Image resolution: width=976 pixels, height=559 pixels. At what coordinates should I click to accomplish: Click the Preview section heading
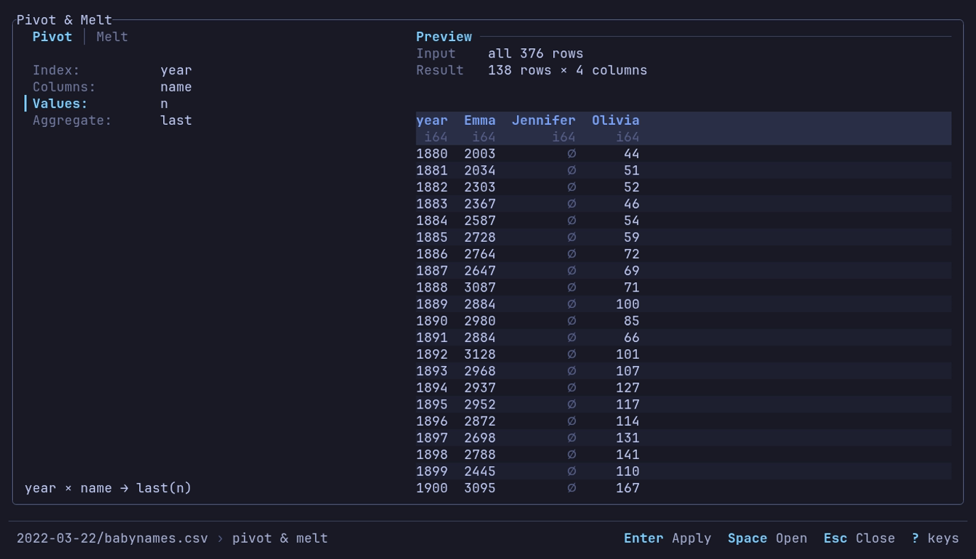coord(444,37)
